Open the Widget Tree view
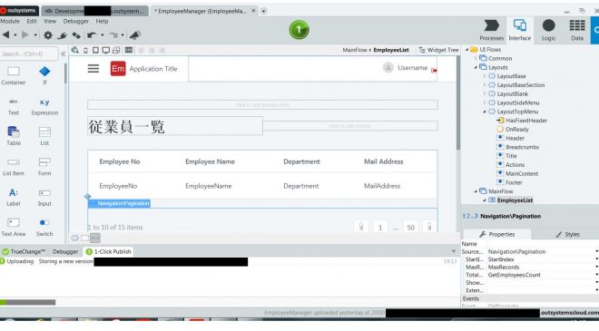 coord(438,50)
